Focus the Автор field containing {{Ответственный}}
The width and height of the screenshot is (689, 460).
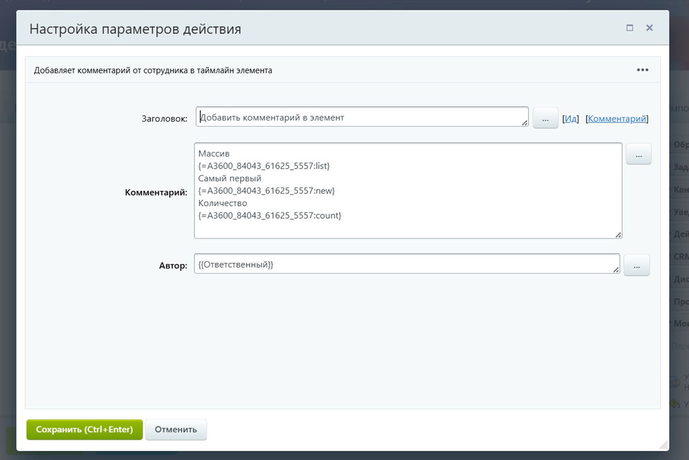[x=407, y=263]
